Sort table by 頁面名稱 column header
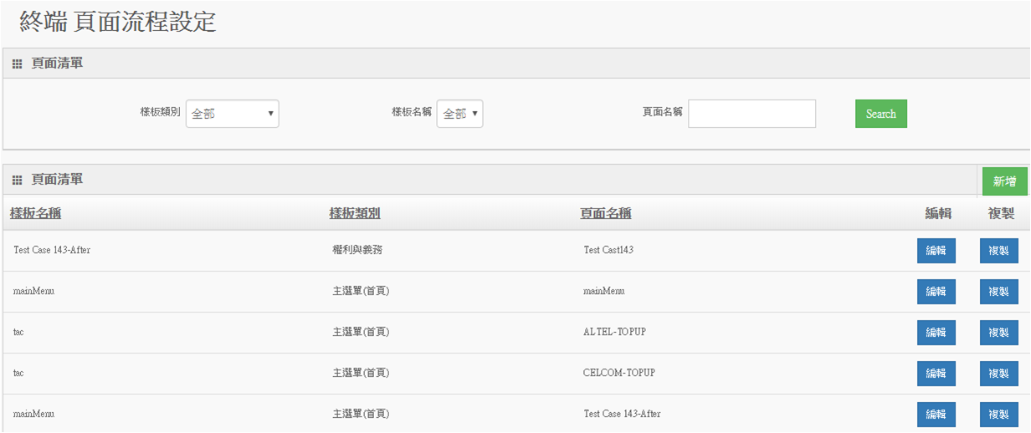Image resolution: width=1031 pixels, height=433 pixels. (x=606, y=213)
